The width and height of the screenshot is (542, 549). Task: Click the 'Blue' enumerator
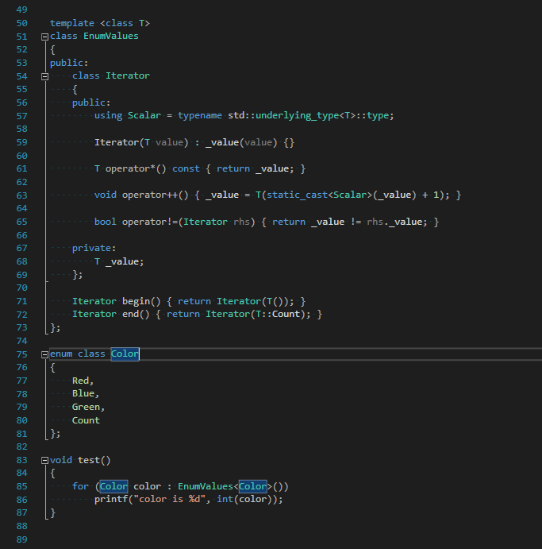83,393
